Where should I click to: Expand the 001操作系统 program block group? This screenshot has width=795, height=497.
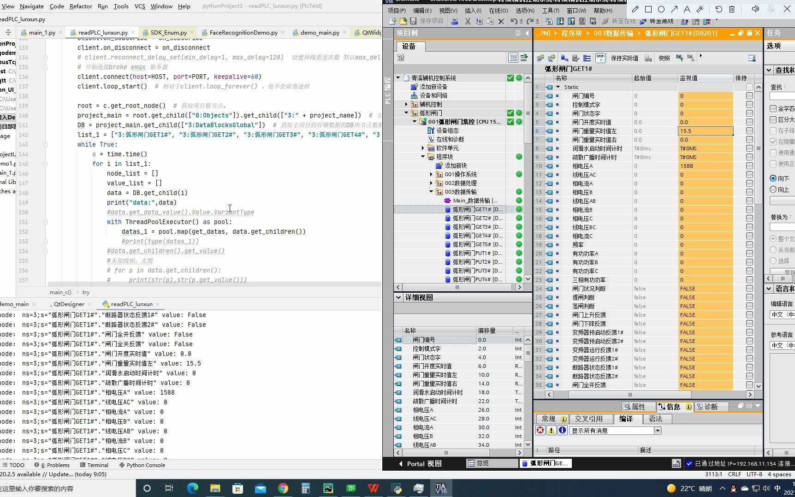coord(430,174)
